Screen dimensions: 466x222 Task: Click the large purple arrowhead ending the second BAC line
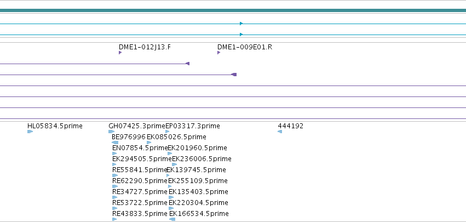(234, 75)
